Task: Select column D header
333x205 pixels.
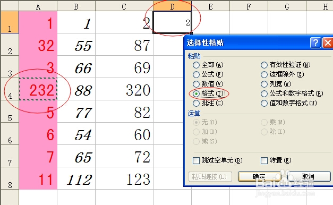Action: pyautogui.click(x=172, y=6)
